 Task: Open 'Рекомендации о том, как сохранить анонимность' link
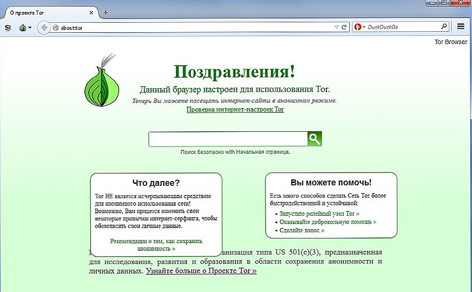click(x=156, y=245)
